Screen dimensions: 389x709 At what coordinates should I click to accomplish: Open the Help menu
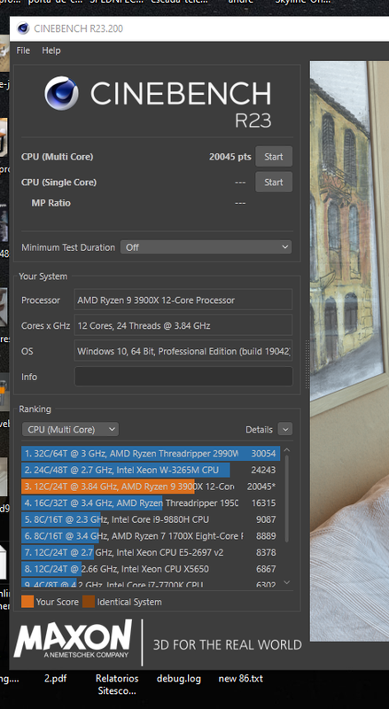pyautogui.click(x=51, y=51)
